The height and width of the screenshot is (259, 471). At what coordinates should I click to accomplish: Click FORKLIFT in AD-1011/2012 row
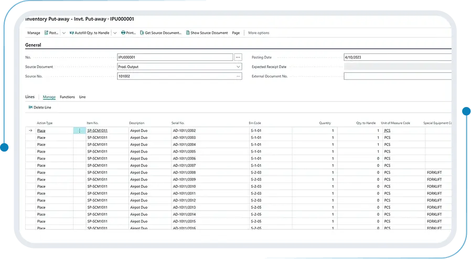point(434,200)
